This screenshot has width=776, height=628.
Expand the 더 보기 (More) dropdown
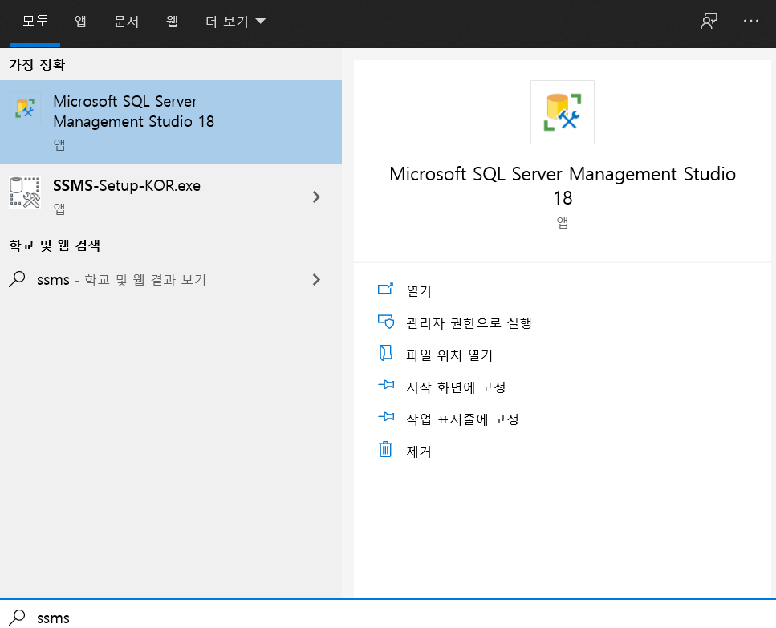(236, 22)
